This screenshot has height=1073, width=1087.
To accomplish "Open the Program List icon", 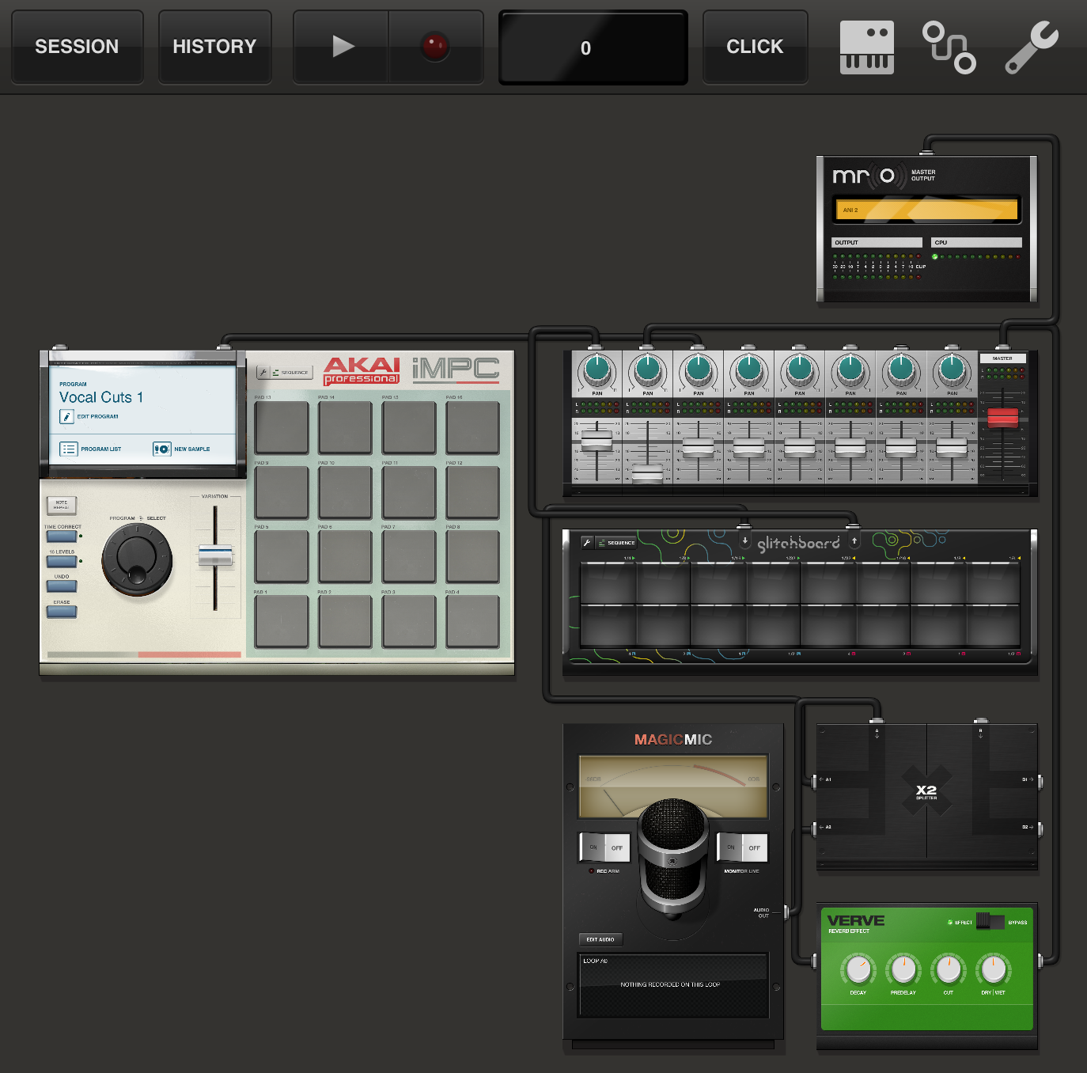I will [69, 449].
